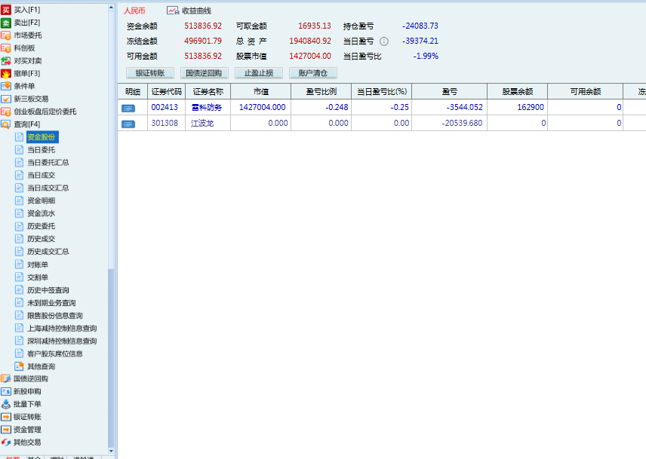Sort by 当日盈亏比(%) column header
The height and width of the screenshot is (459, 646).
[382, 91]
